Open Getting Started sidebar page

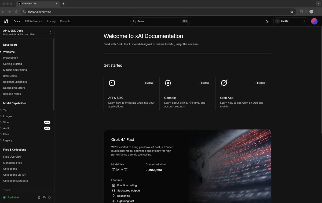[12, 64]
